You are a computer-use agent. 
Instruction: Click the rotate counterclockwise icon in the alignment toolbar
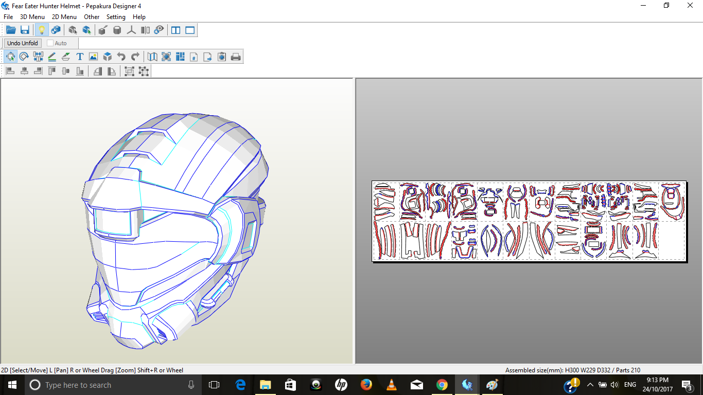[x=97, y=71]
